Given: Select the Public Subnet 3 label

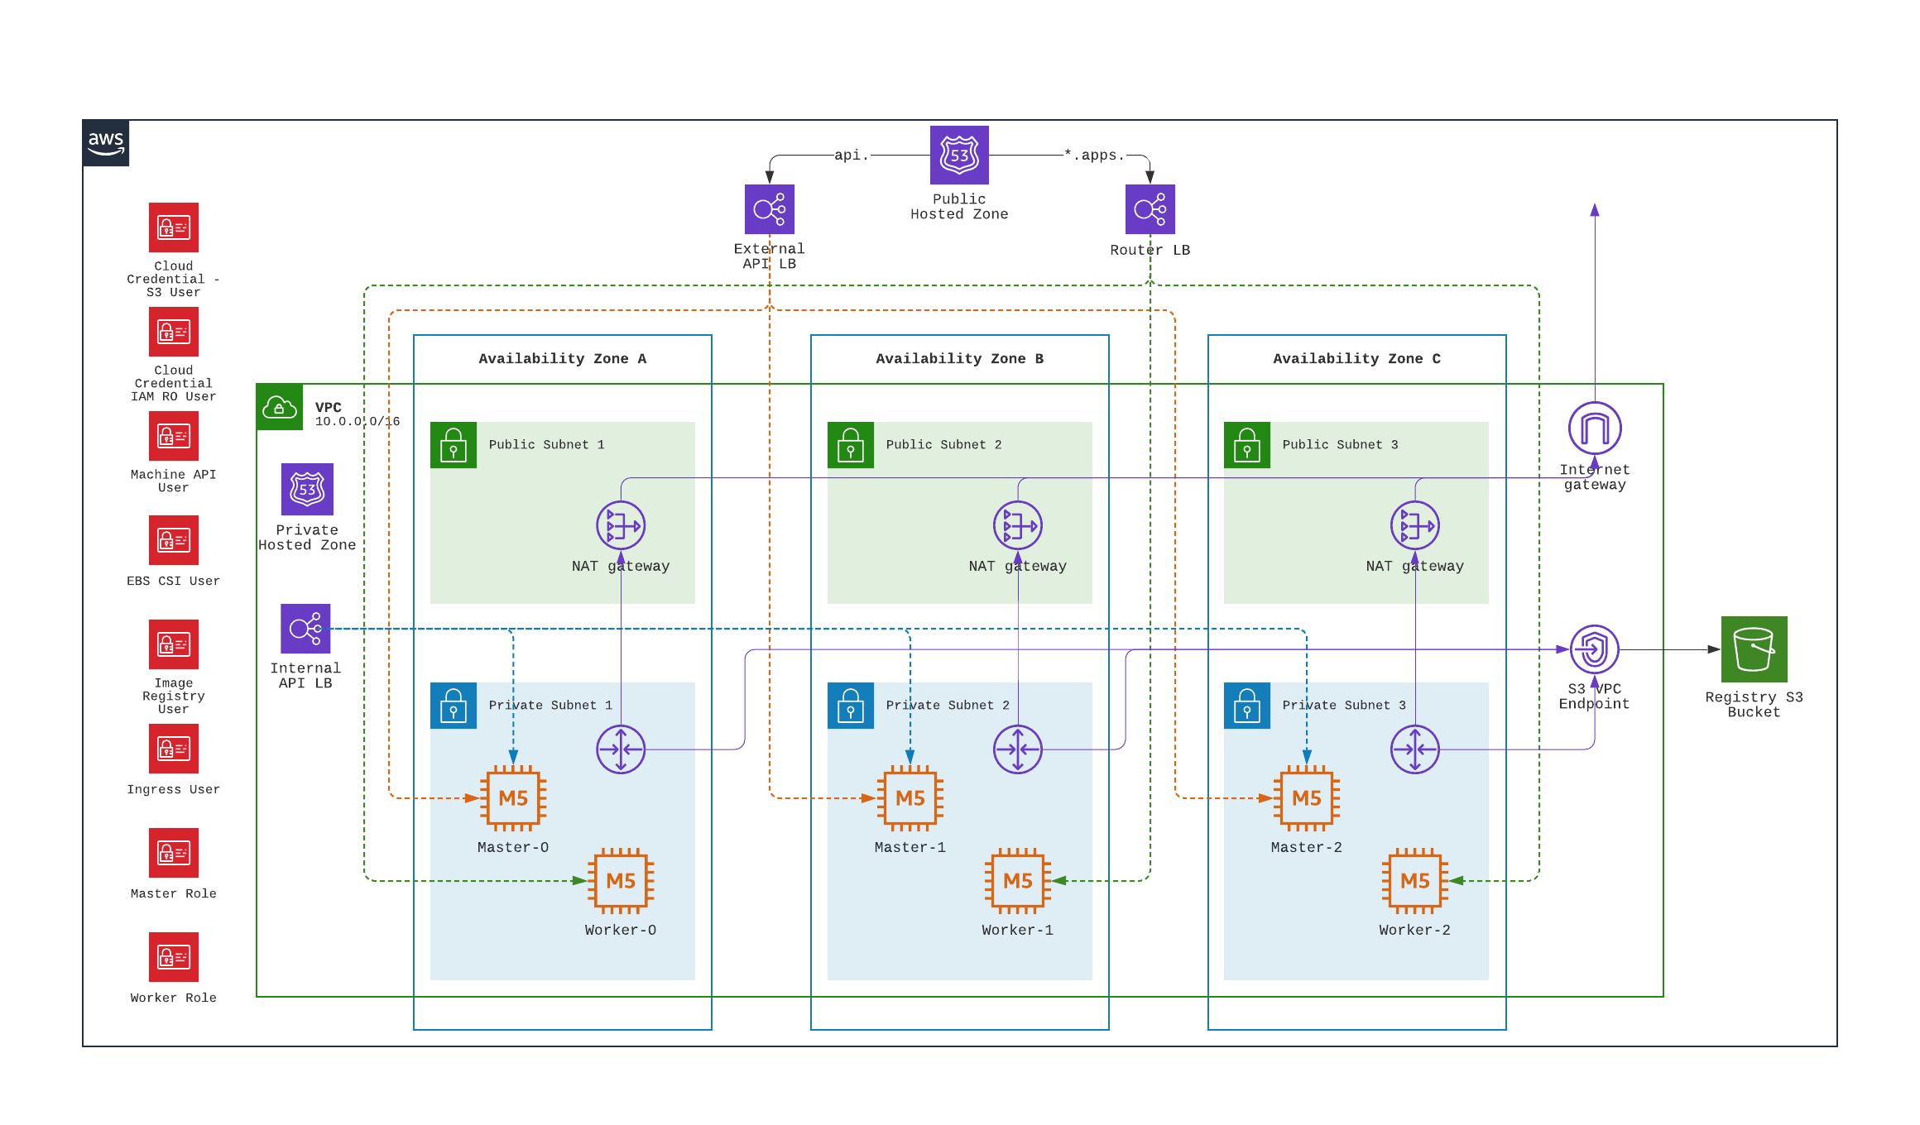Looking at the screenshot, I should tap(1341, 445).
